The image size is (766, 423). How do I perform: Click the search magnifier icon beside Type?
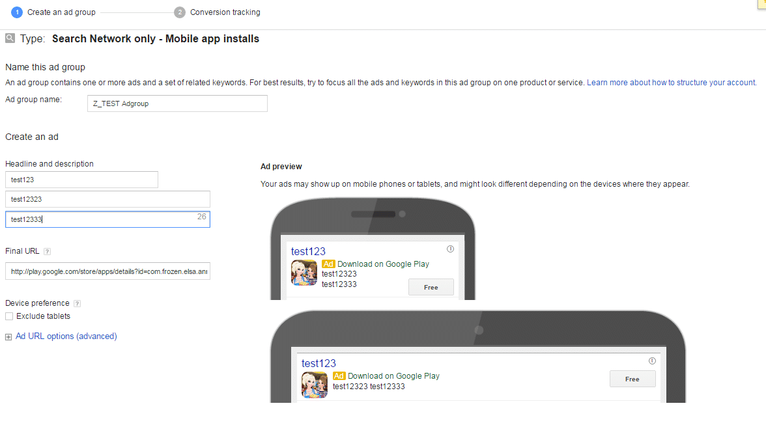[x=10, y=38]
